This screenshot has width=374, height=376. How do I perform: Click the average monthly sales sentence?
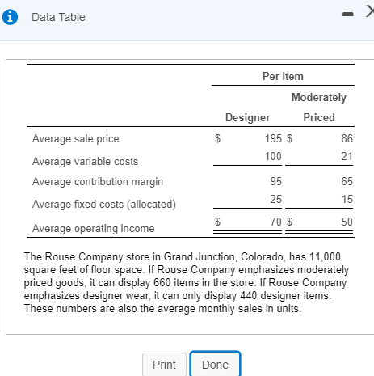point(162,308)
